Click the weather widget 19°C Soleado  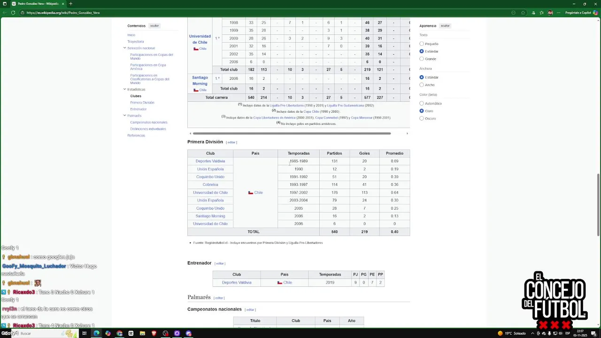pyautogui.click(x=512, y=333)
